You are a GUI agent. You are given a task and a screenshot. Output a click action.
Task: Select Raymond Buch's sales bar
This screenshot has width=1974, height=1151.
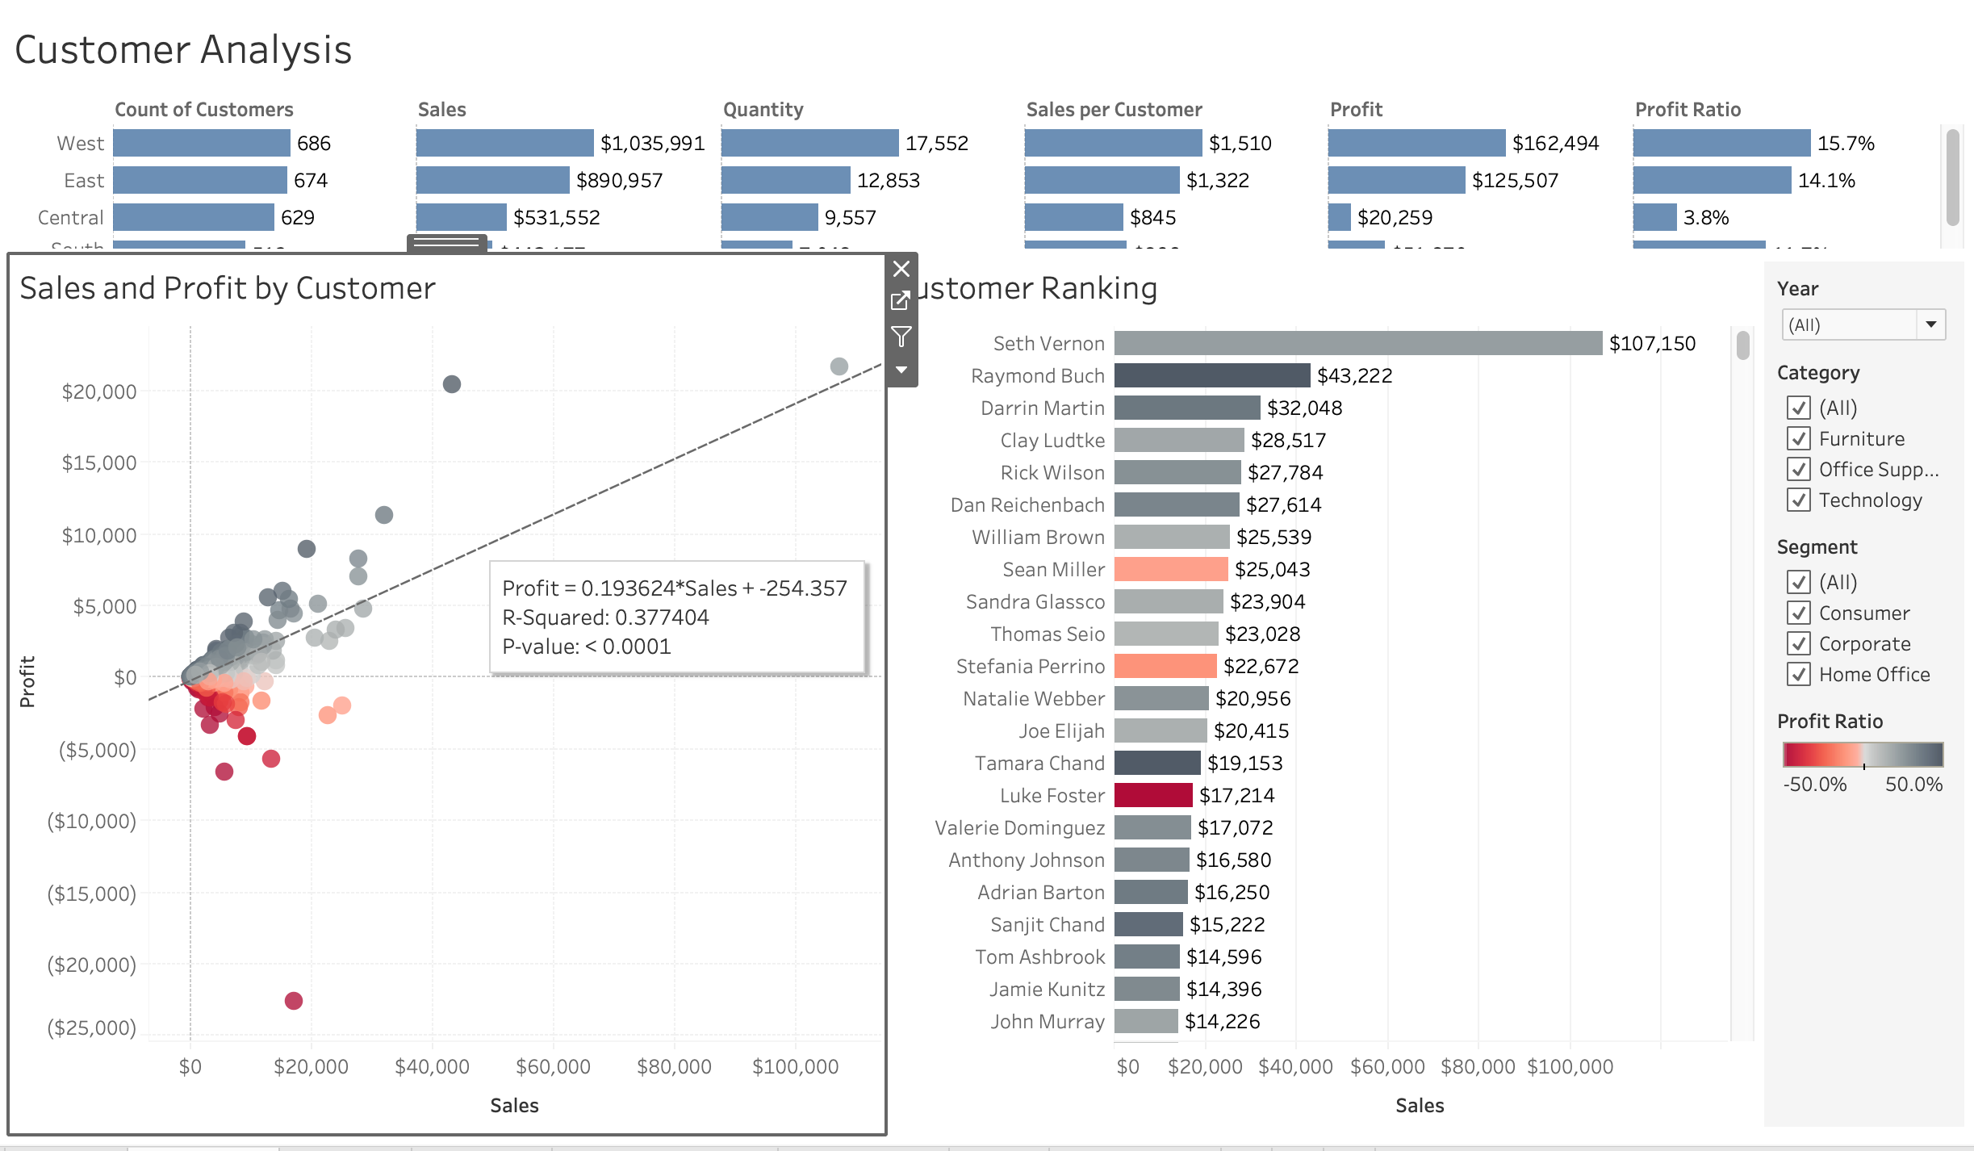(x=1212, y=375)
